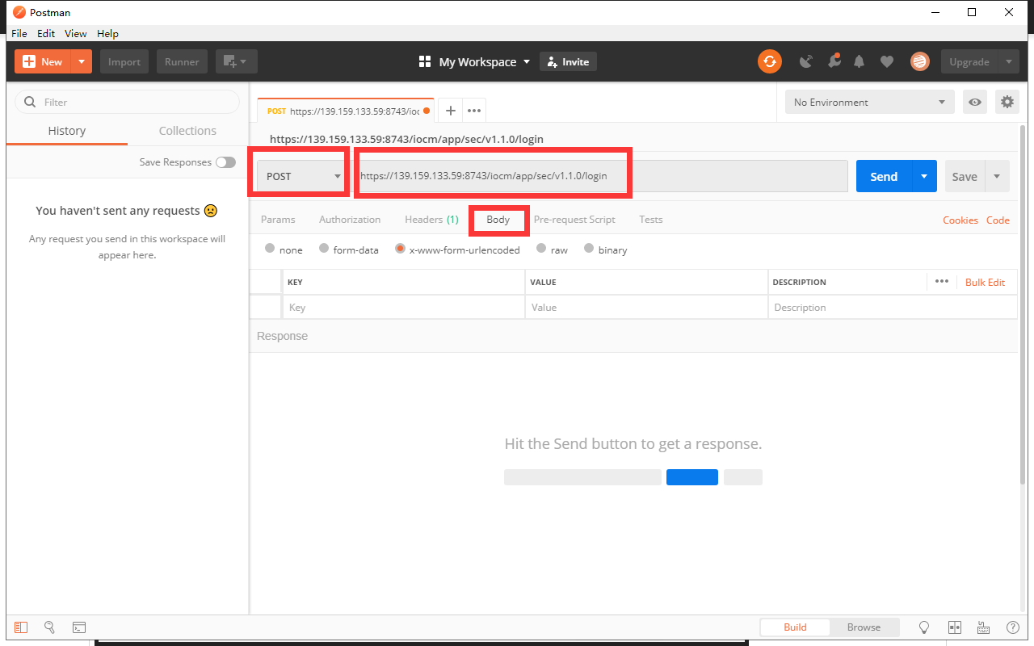Image resolution: width=1034 pixels, height=646 pixels.
Task: Open the Code link
Action: (998, 220)
